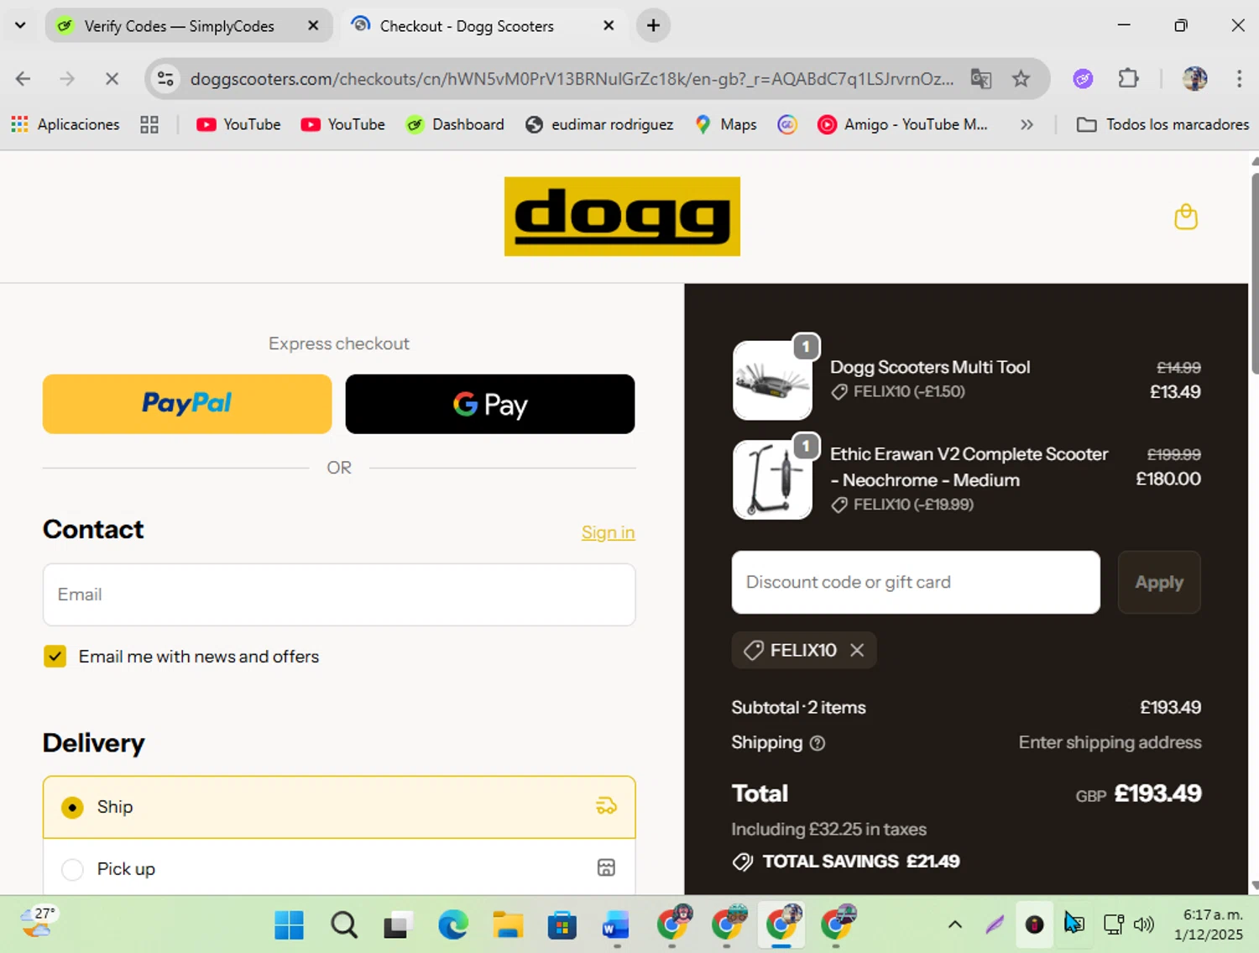Click the TOTAL SAVINGS £21.49 text

(x=860, y=861)
